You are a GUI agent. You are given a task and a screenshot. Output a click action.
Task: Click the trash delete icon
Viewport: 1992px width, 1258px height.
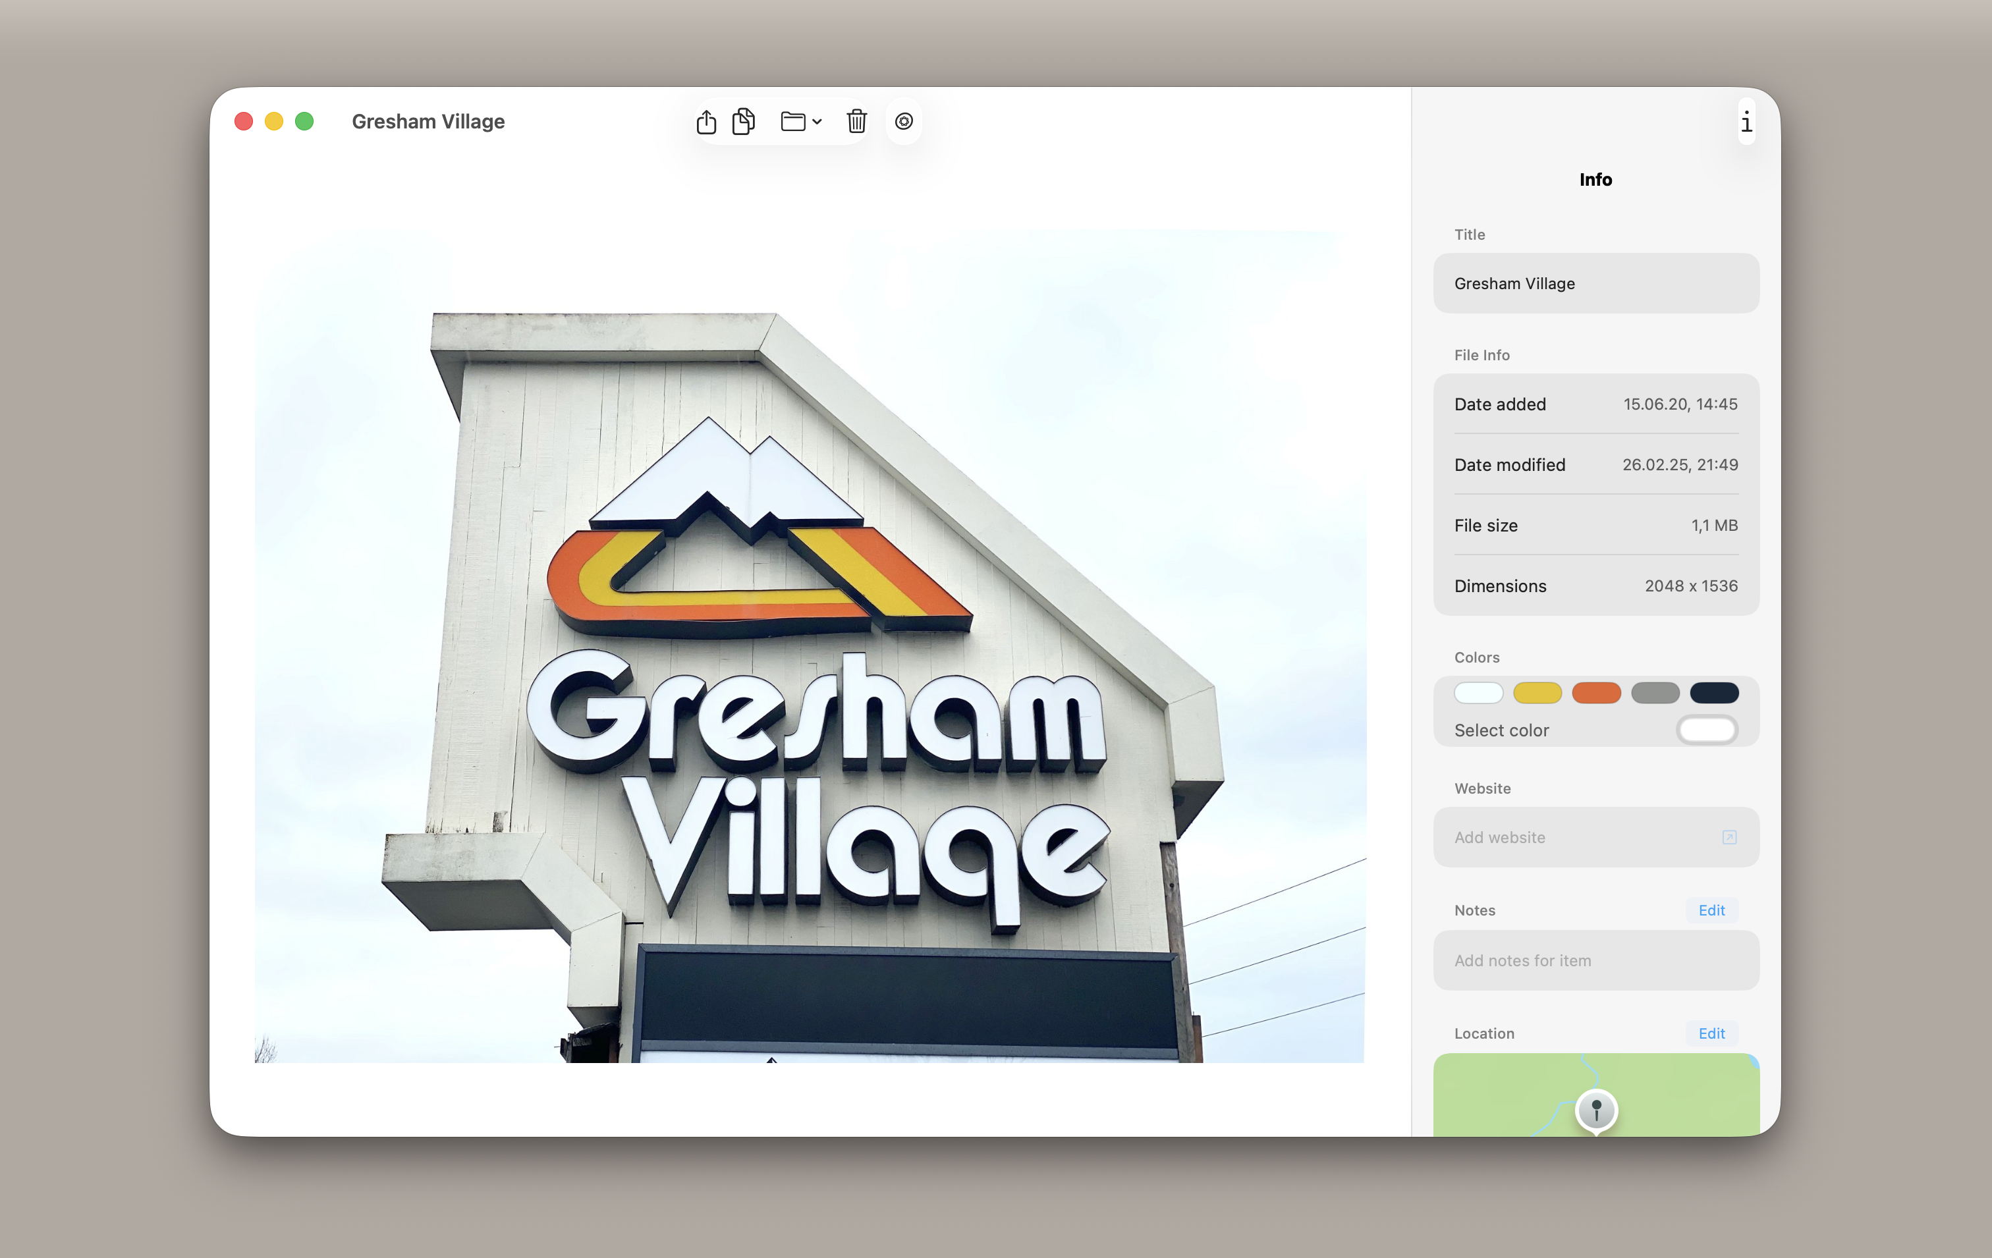856,122
